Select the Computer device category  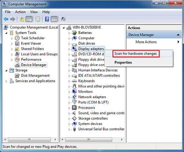click(86, 38)
